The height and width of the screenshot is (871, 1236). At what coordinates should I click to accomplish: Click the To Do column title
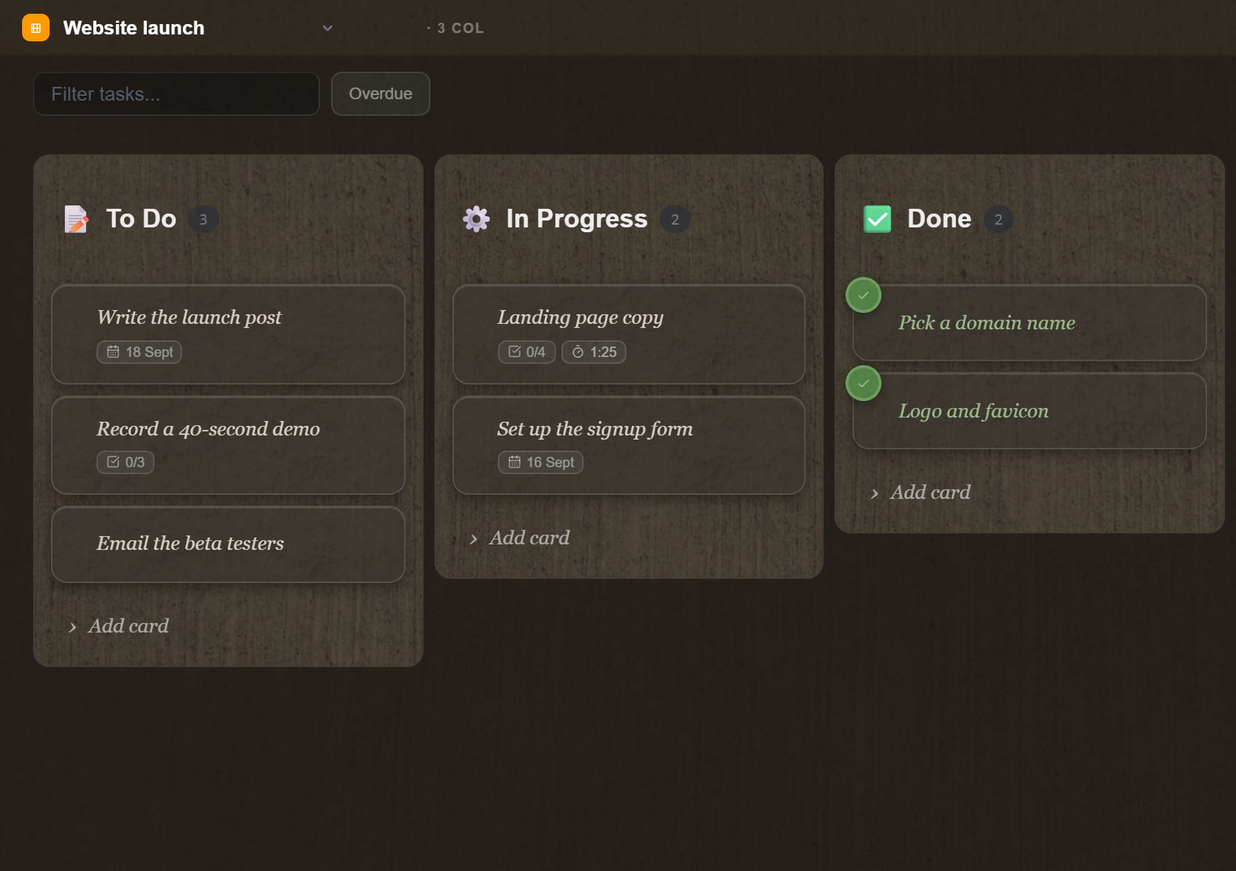pyautogui.click(x=141, y=218)
